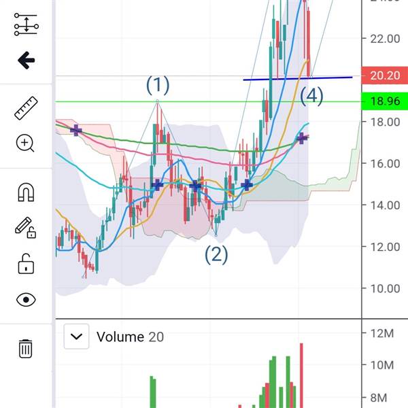Viewport: 408px width, 408px height.
Task: Click the 22.00 price axis label
Action: point(385,39)
